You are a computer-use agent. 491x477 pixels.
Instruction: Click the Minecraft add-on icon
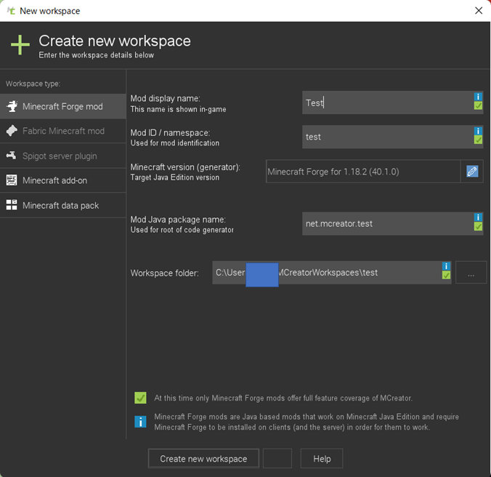coord(12,180)
